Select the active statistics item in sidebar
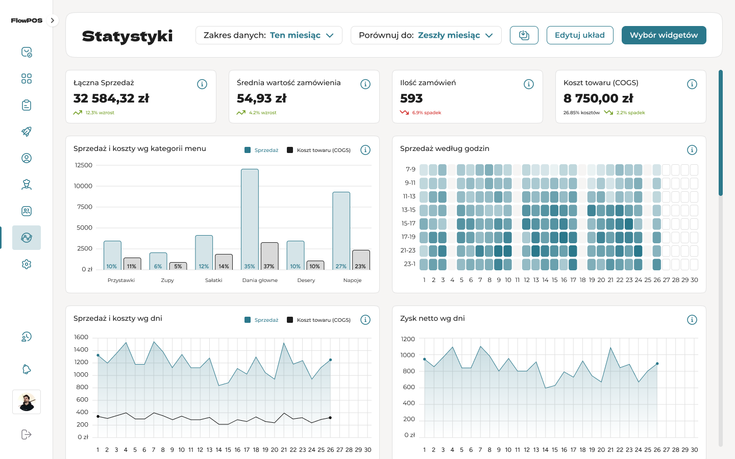Viewport: 735px width, 459px height. (x=27, y=238)
